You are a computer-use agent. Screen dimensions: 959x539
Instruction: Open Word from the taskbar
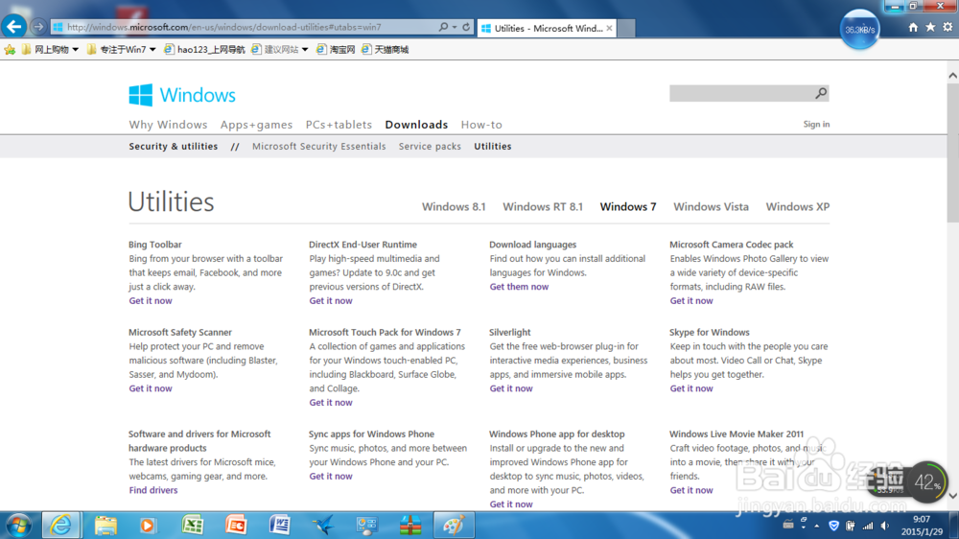coord(279,526)
